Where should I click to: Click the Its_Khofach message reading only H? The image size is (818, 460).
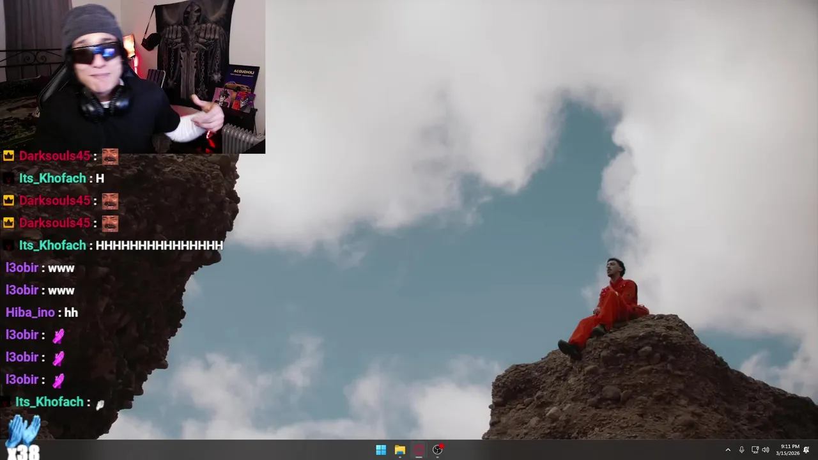click(x=100, y=178)
